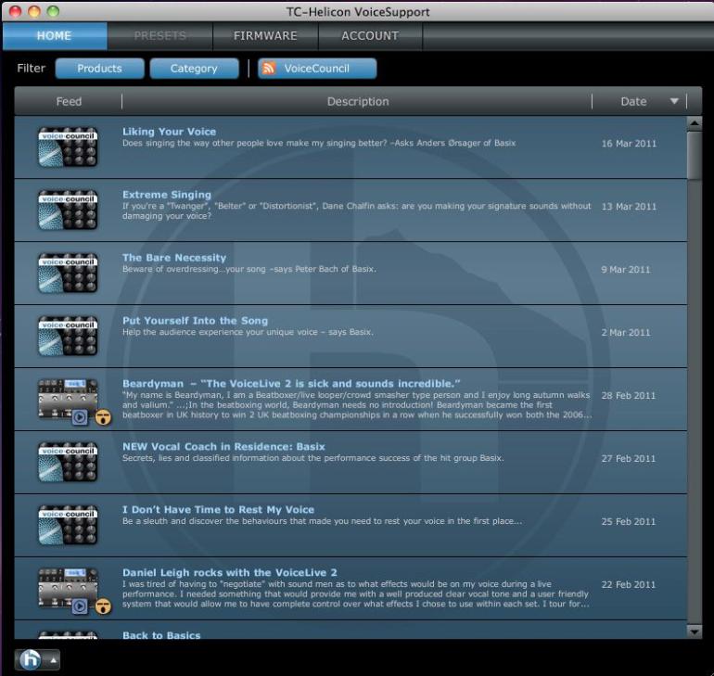Screen dimensions: 714x676
Task: Click the 9 Mar 2011 date
Action: click(x=626, y=270)
